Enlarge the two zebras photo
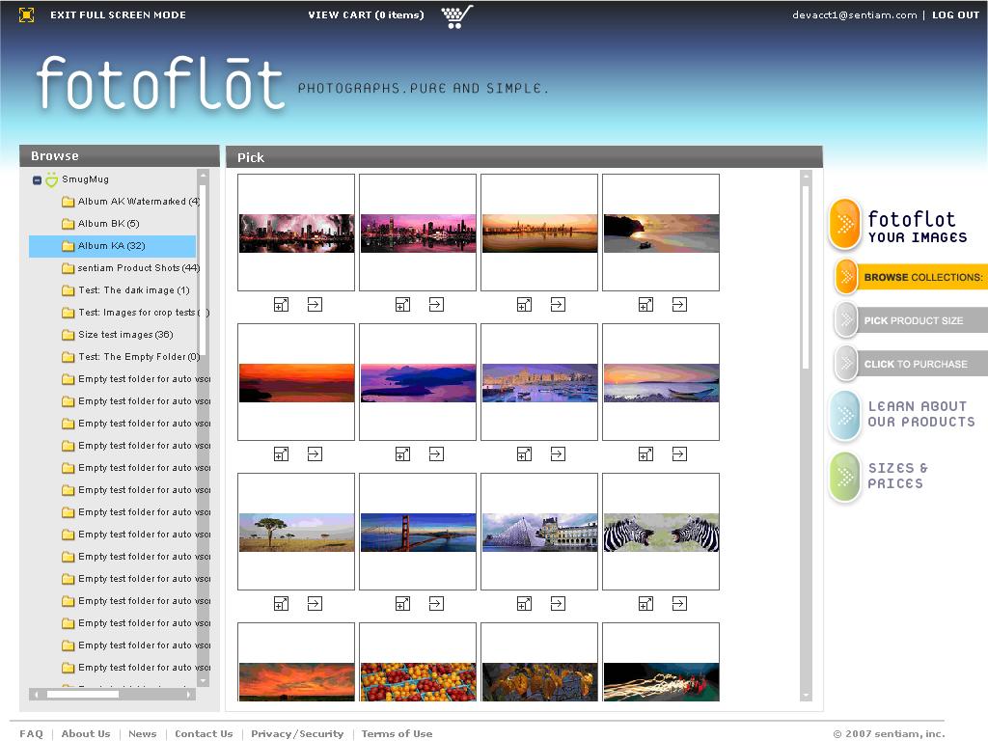This screenshot has width=988, height=741. pyautogui.click(x=645, y=604)
